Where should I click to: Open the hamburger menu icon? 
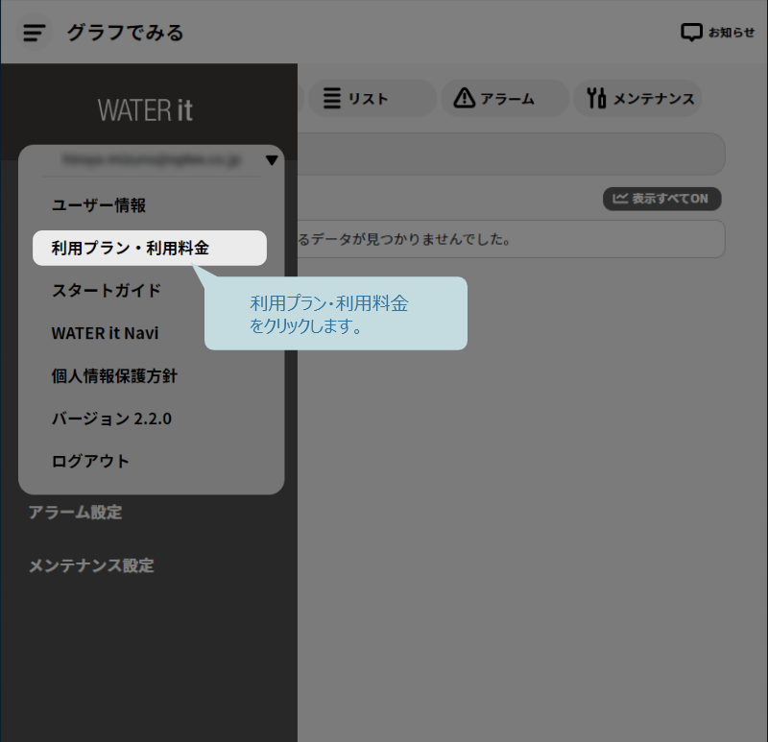tap(35, 33)
